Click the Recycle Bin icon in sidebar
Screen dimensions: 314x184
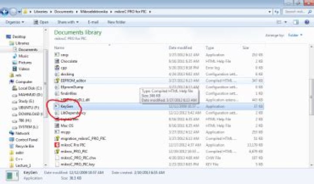point(12,146)
